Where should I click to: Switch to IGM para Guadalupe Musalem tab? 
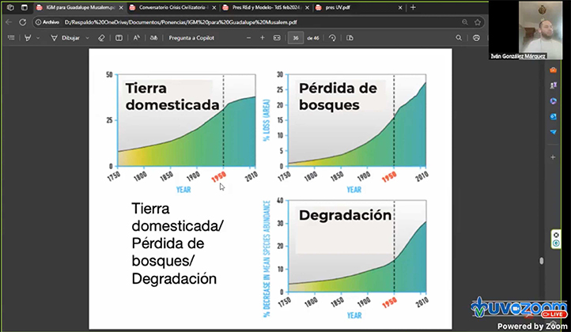(x=79, y=7)
